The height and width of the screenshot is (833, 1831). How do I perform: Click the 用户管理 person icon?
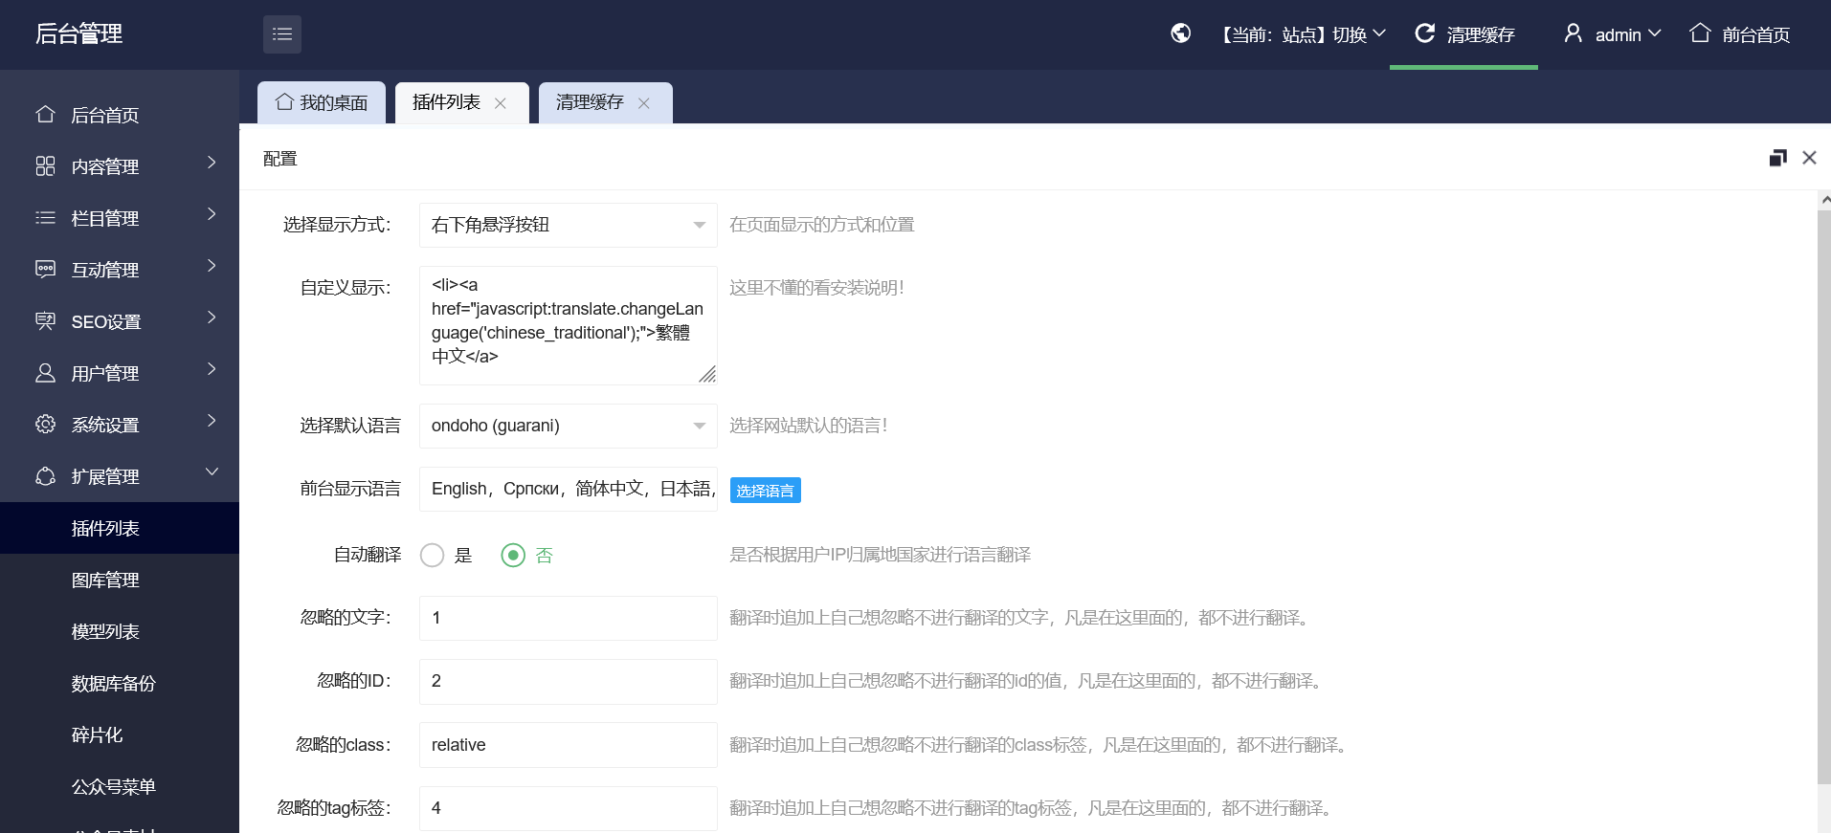click(45, 373)
